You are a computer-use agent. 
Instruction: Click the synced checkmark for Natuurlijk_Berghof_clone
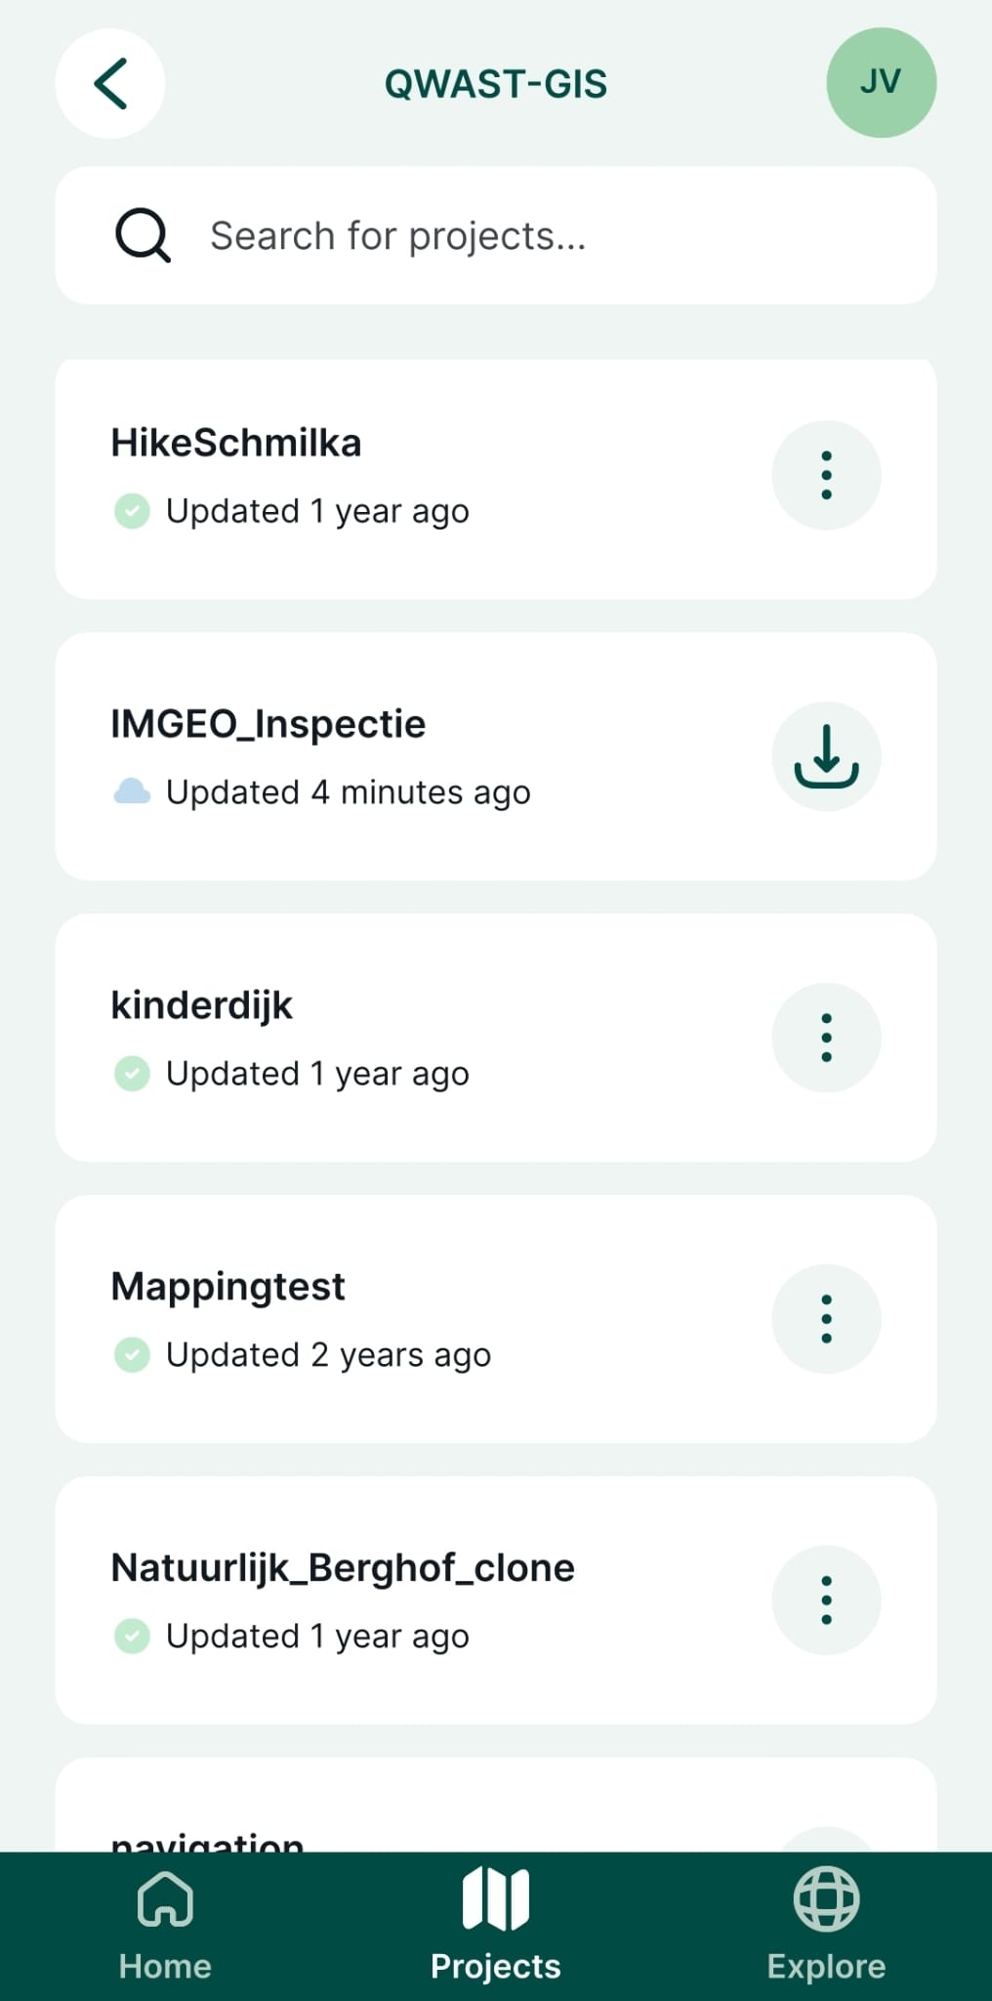click(x=132, y=1636)
